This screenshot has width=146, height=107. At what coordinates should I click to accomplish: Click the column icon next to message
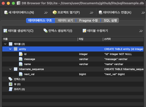(x=21, y=59)
